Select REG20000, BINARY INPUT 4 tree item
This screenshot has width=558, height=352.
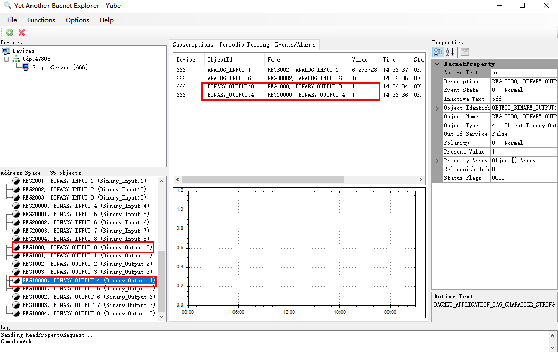86,206
